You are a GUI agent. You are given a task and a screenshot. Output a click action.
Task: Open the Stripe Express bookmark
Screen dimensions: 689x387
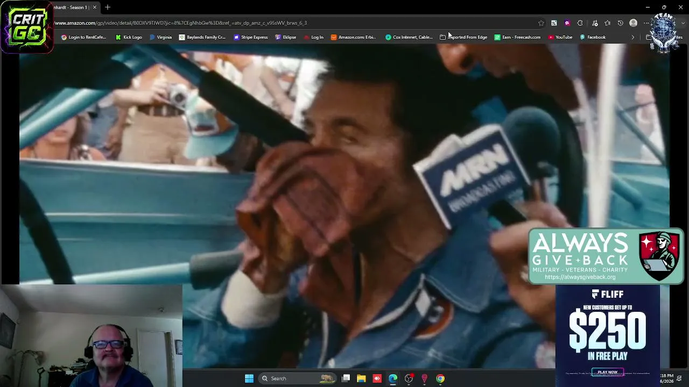[x=250, y=37]
